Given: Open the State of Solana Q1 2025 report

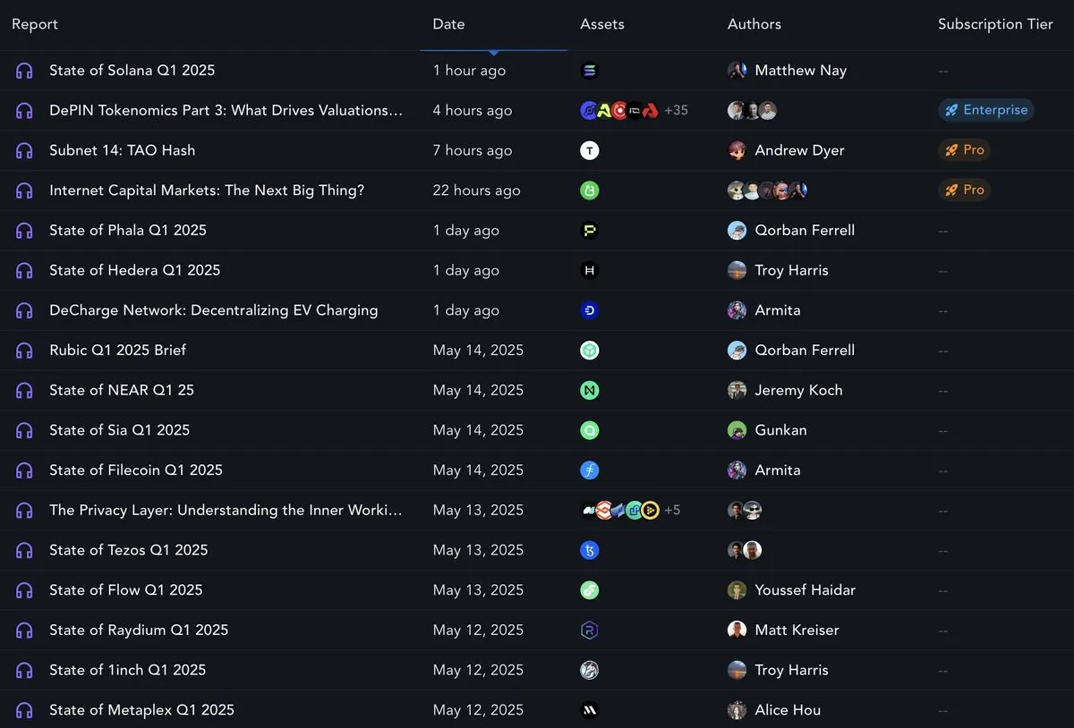Looking at the screenshot, I should pyautogui.click(x=132, y=71).
